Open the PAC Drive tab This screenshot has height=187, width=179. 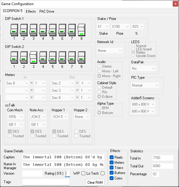(47, 11)
